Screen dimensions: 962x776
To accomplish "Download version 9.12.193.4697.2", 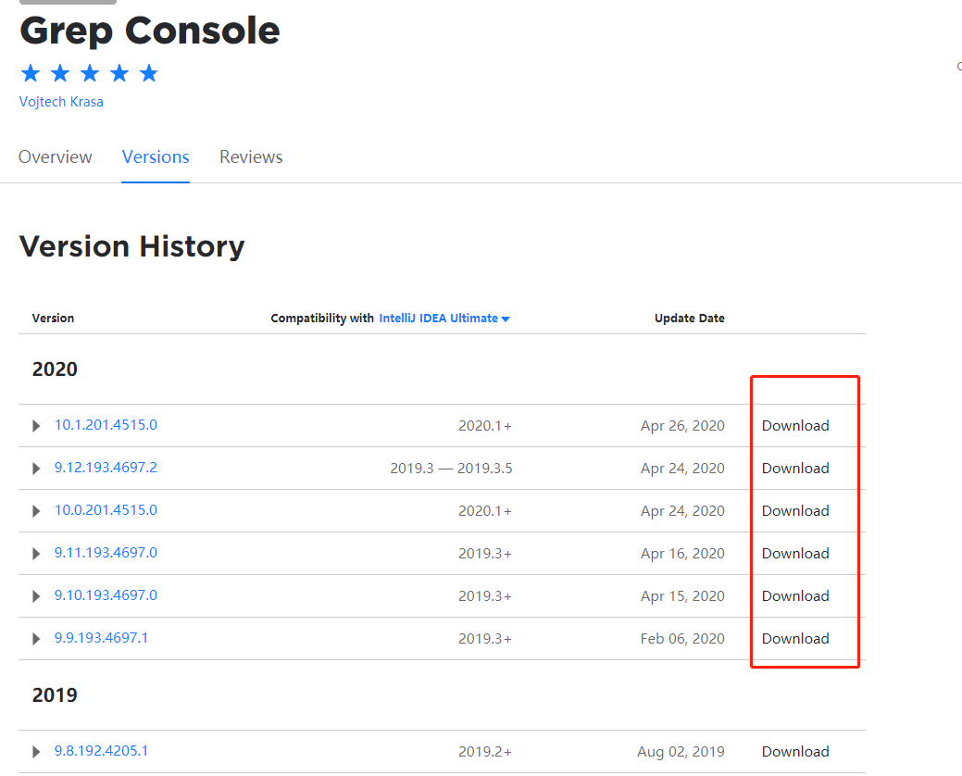I will click(x=795, y=468).
